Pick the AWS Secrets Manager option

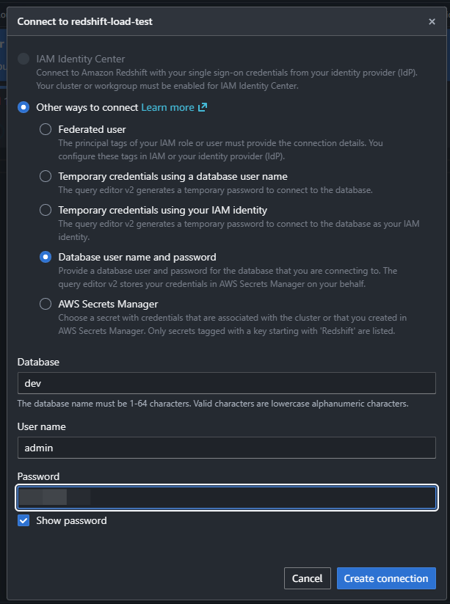pyautogui.click(x=46, y=304)
